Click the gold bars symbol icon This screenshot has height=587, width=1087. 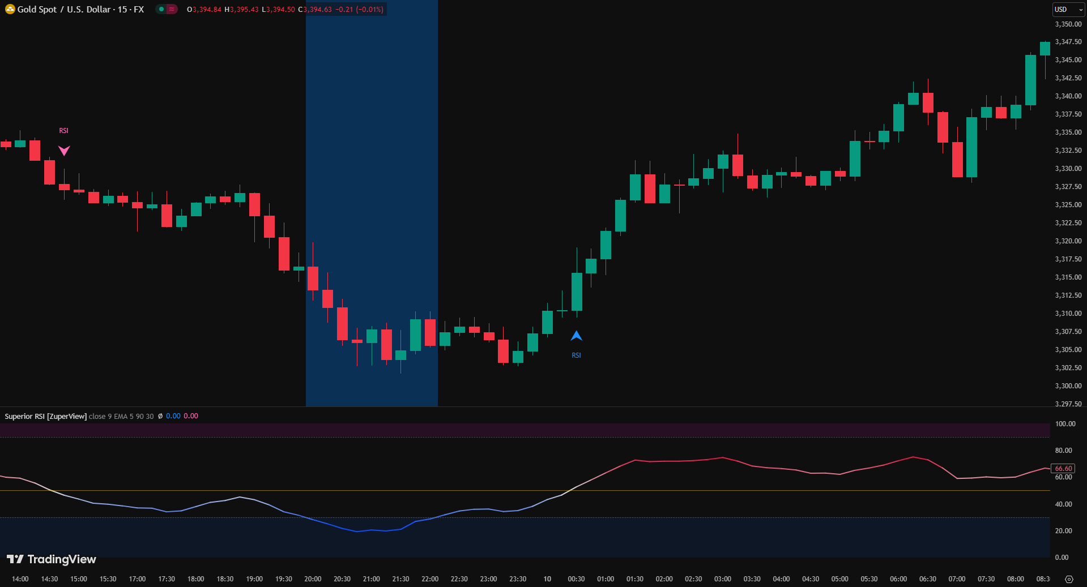click(10, 9)
